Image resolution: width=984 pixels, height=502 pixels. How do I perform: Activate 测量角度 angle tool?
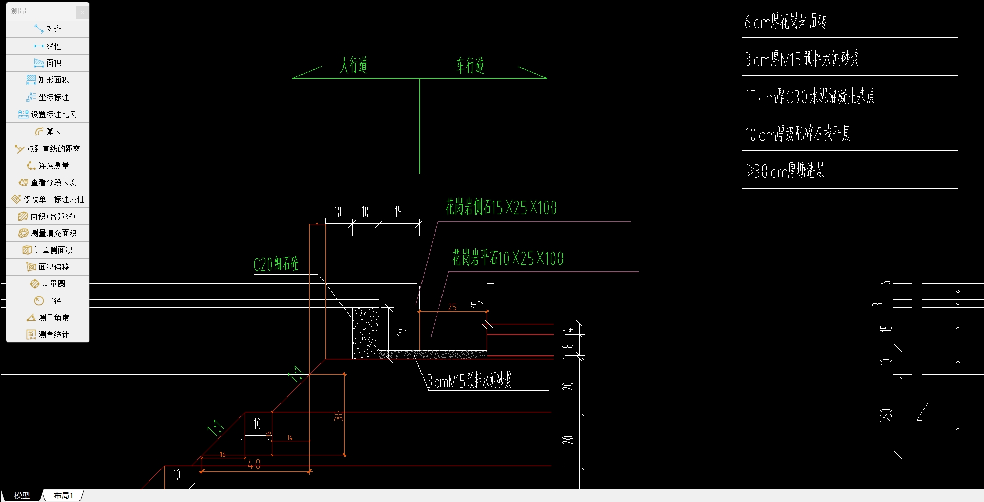click(48, 318)
